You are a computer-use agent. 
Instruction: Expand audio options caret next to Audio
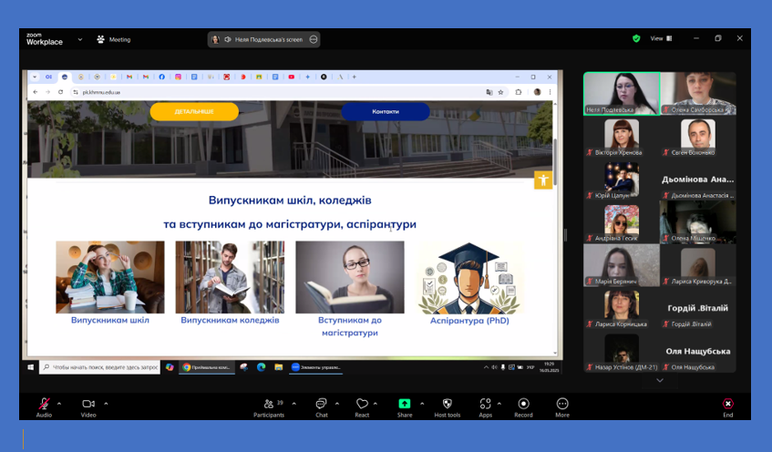pos(59,404)
